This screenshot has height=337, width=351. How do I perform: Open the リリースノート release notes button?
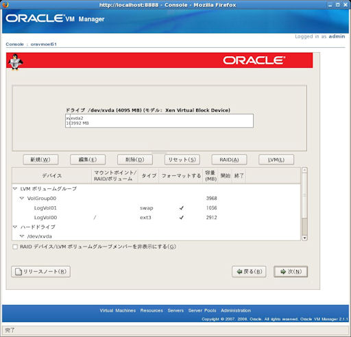click(40, 271)
